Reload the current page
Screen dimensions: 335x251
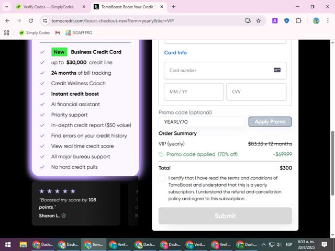[31, 21]
